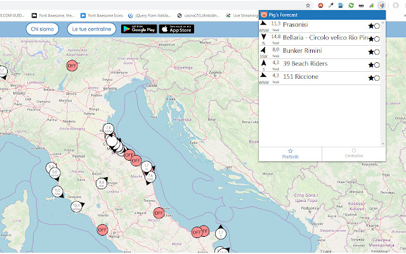Click the 10,4 WSW wind marker near Grosseto
Image resolution: width=406 pixels, height=254 pixels.
(76, 206)
